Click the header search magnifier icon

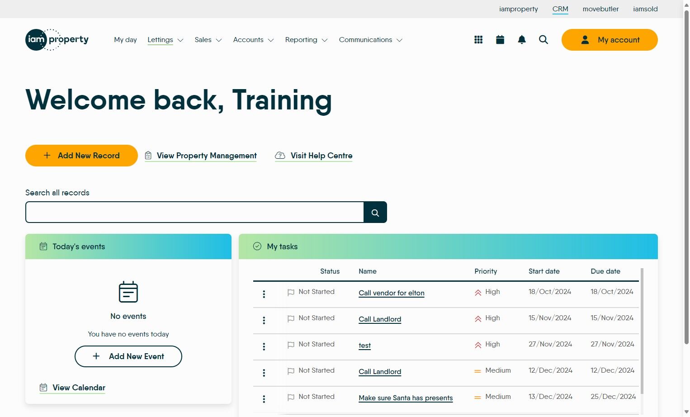tap(543, 40)
